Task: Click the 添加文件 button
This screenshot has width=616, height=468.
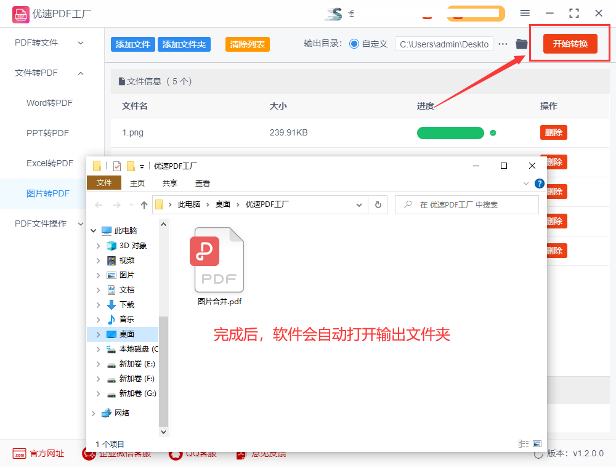Action: 133,44
